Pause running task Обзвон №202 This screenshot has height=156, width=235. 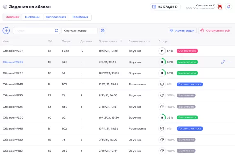pos(162,62)
